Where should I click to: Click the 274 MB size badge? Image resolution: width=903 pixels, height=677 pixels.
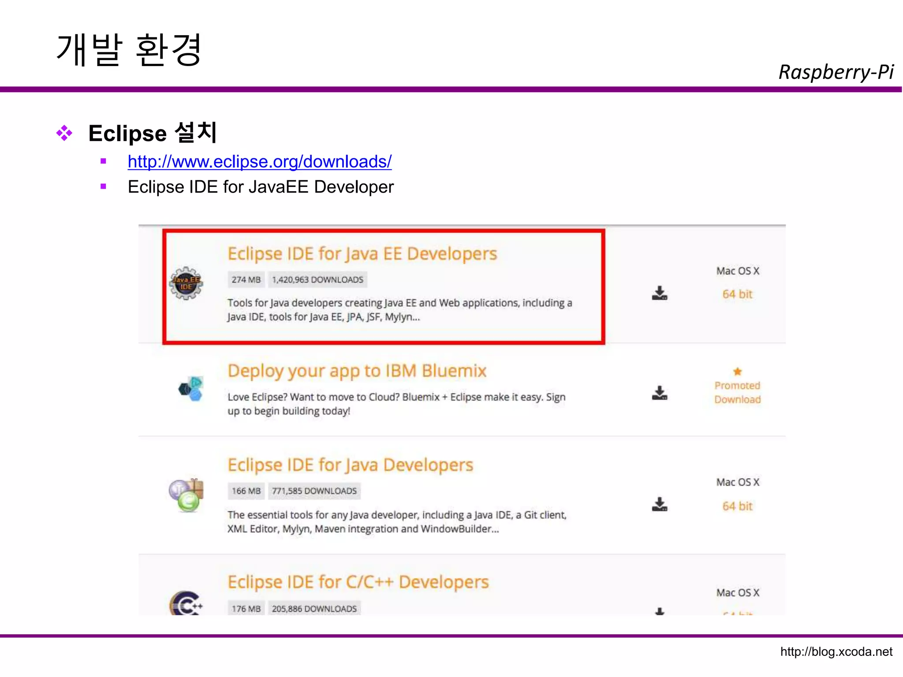(x=246, y=279)
